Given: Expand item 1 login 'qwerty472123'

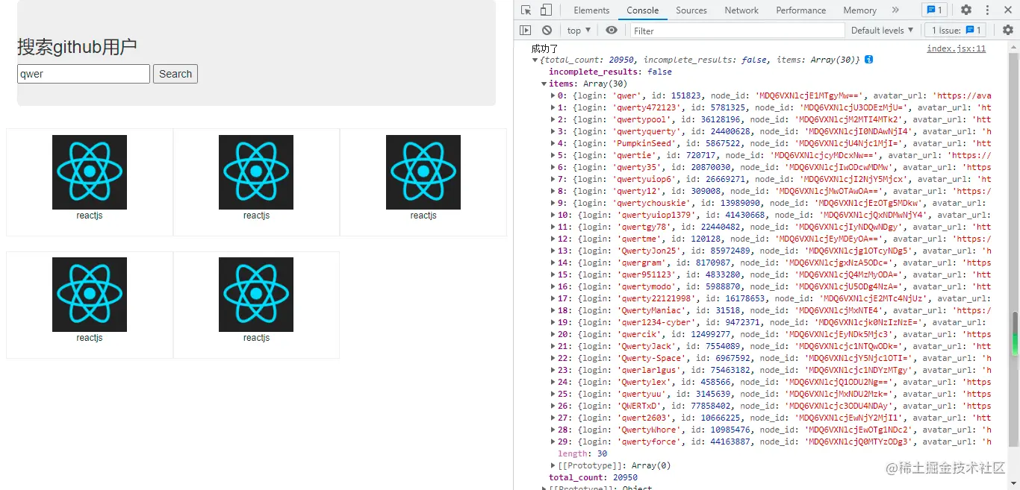Looking at the screenshot, I should click(553, 108).
